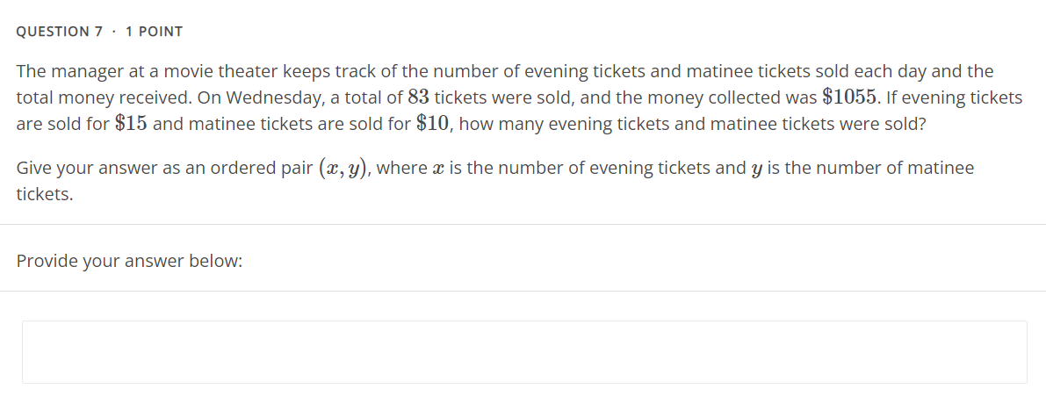This screenshot has height=411, width=1046.
Task: Click the "QUESTION 7" heading
Action: (x=53, y=32)
